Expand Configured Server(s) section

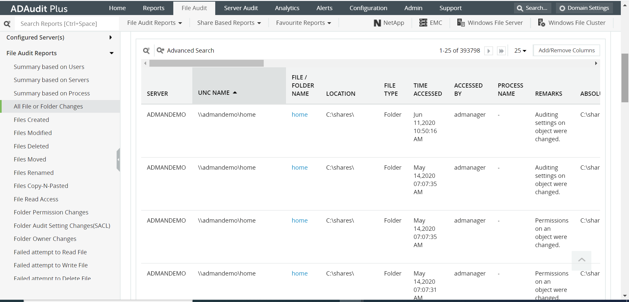click(111, 38)
